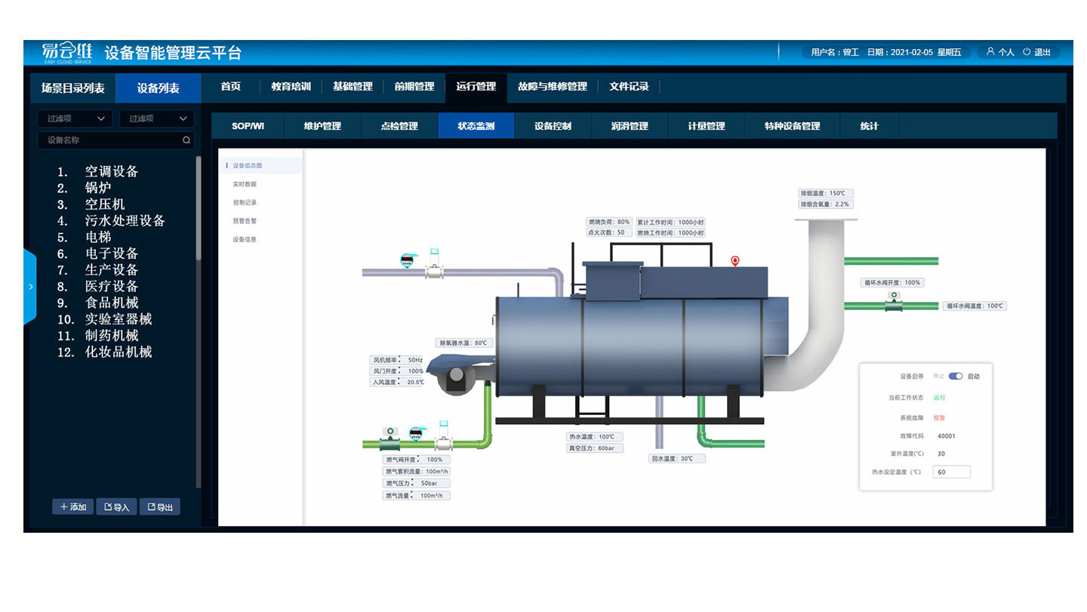Click the 个人 user profile icon

990,52
